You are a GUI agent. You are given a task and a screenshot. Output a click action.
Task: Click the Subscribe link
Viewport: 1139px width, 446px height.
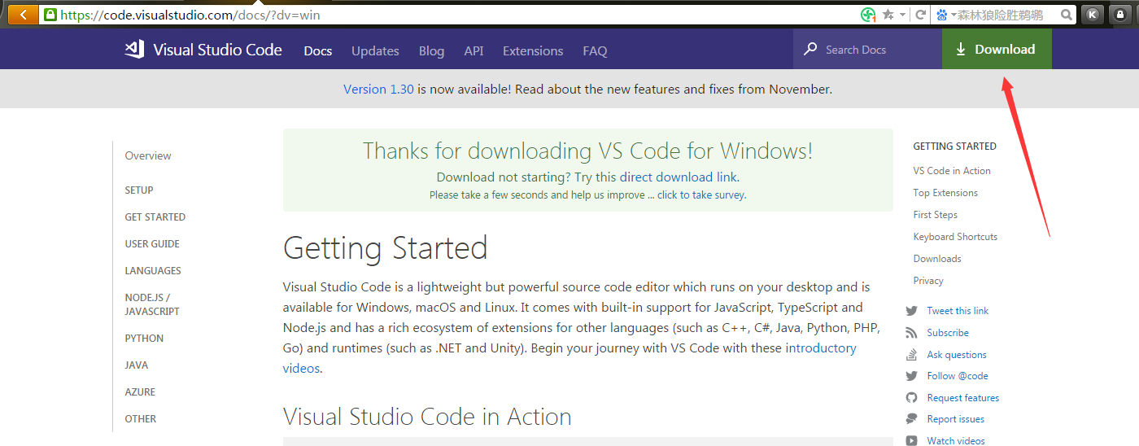[x=948, y=333]
